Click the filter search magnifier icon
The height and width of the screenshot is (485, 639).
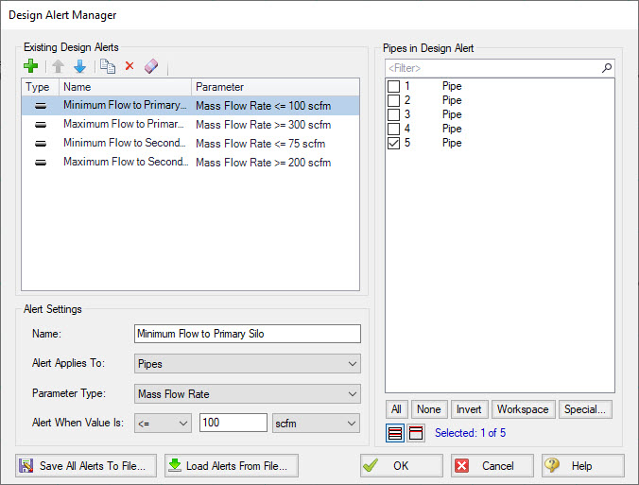[607, 68]
